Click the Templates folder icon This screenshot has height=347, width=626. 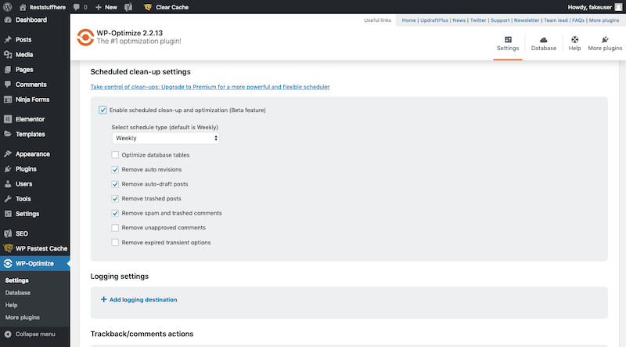tap(8, 134)
